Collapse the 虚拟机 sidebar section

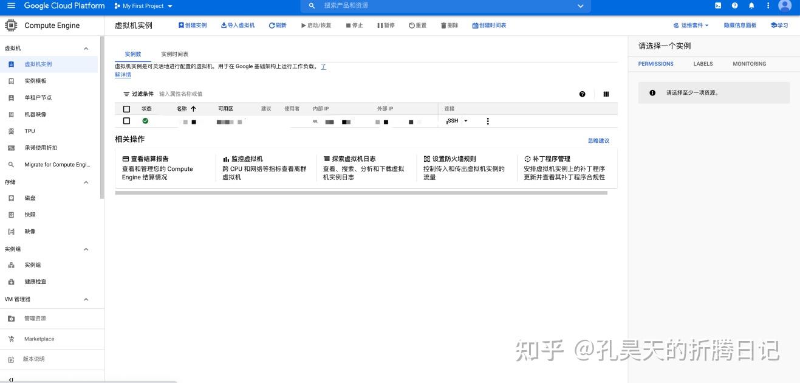point(86,48)
